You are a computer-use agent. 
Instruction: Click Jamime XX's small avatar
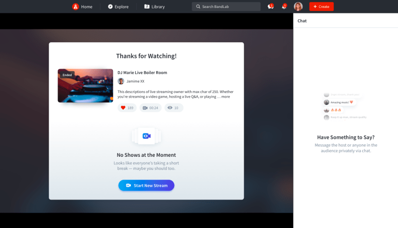click(121, 81)
